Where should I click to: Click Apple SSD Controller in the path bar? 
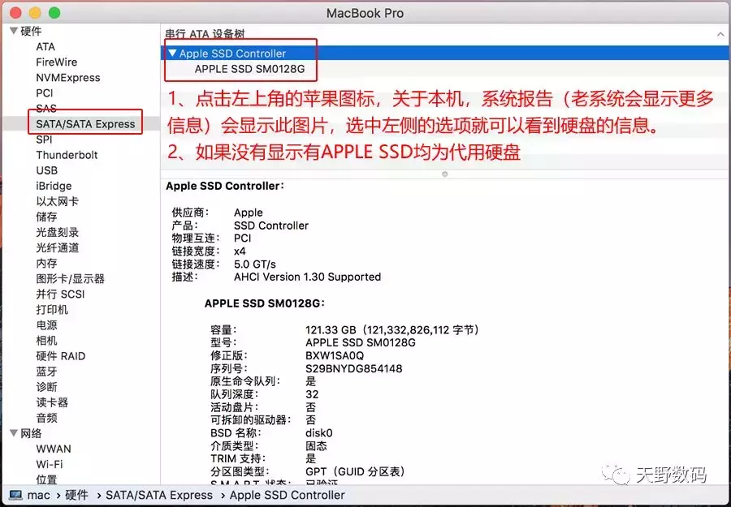[x=288, y=495]
